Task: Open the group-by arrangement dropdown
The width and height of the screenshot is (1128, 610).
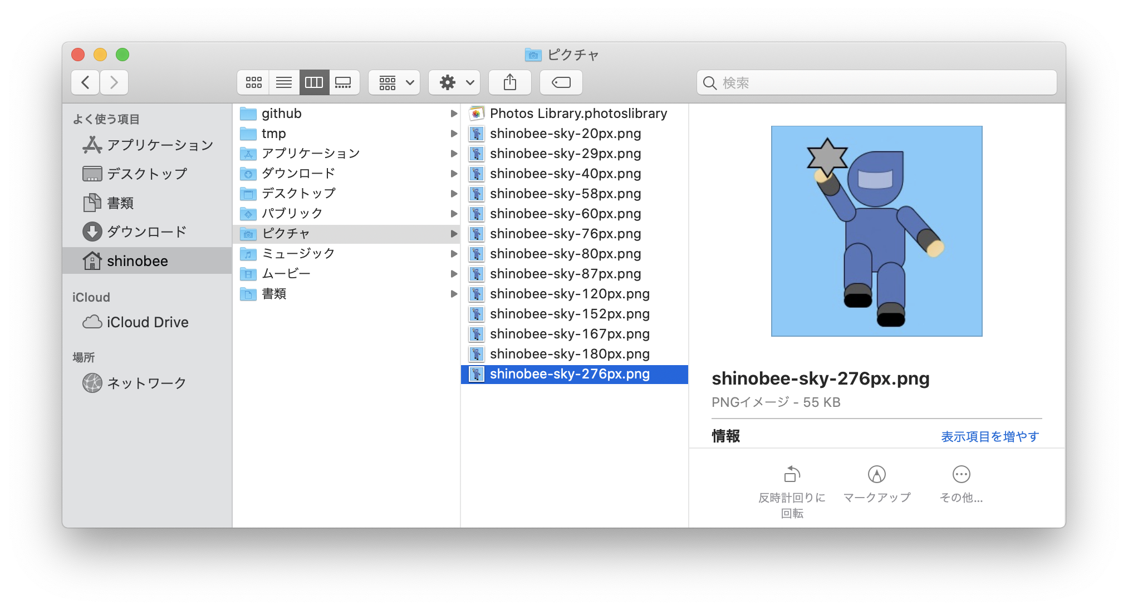Action: pyautogui.click(x=394, y=82)
